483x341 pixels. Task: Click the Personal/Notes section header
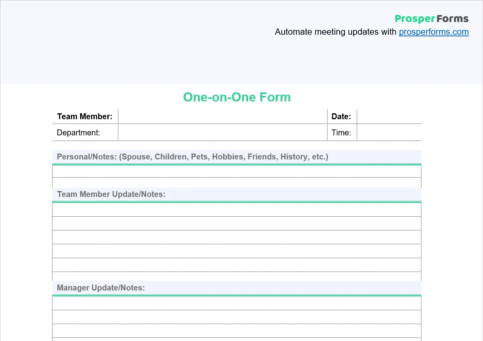[237, 157]
